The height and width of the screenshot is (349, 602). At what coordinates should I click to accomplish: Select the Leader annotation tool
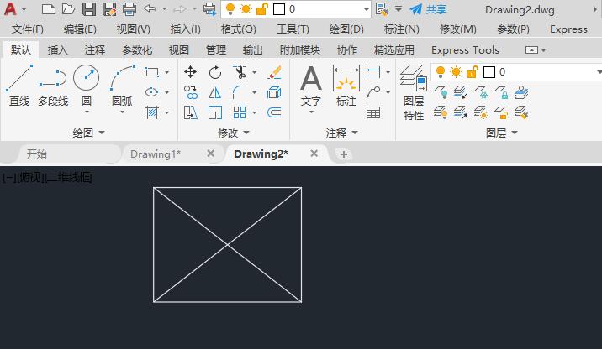tap(373, 92)
